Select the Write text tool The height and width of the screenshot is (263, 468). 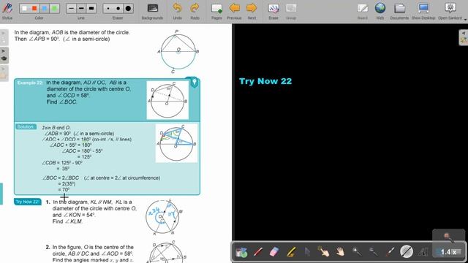click(423, 252)
